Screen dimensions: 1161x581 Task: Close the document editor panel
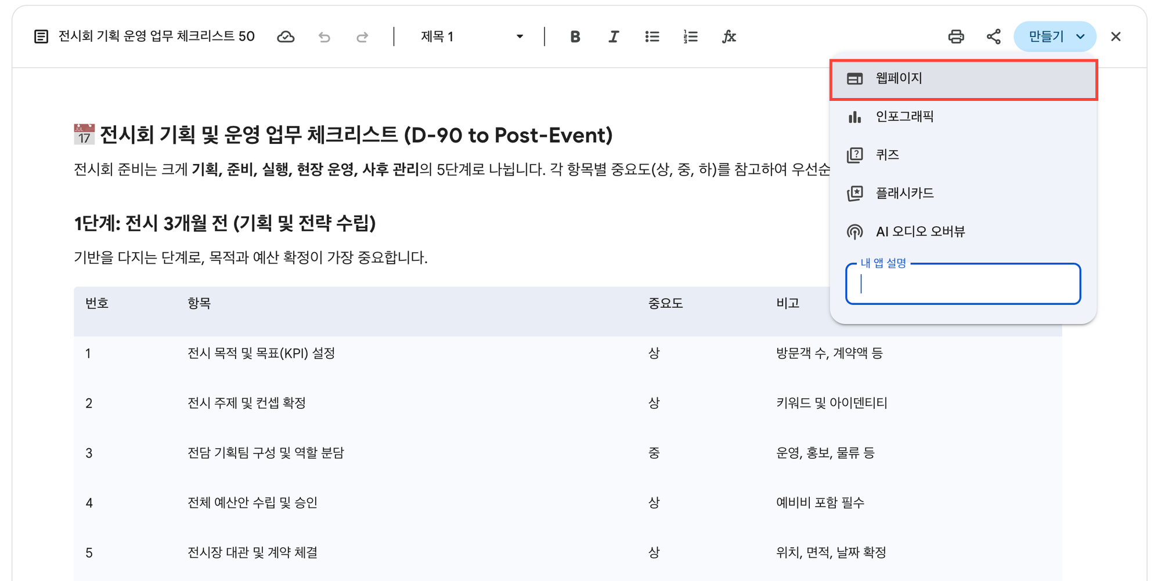point(1115,37)
